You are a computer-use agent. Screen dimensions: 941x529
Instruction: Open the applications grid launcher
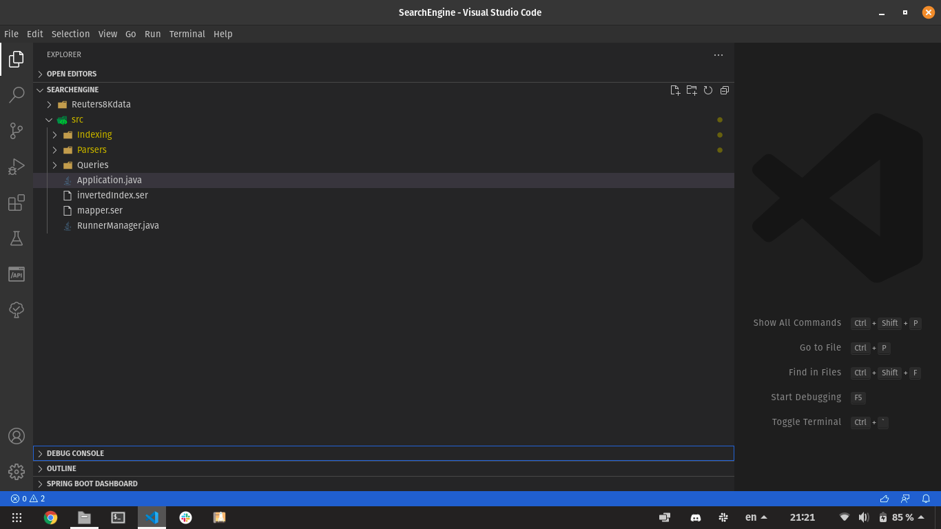17,517
